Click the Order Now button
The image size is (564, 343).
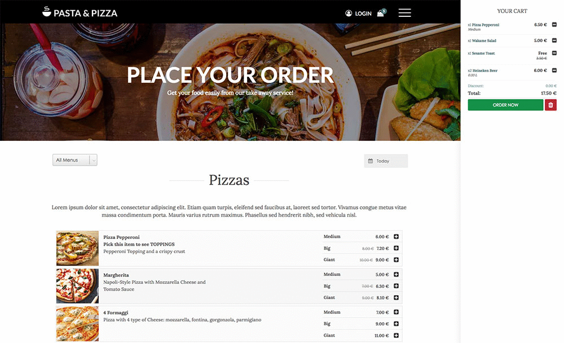tap(505, 105)
